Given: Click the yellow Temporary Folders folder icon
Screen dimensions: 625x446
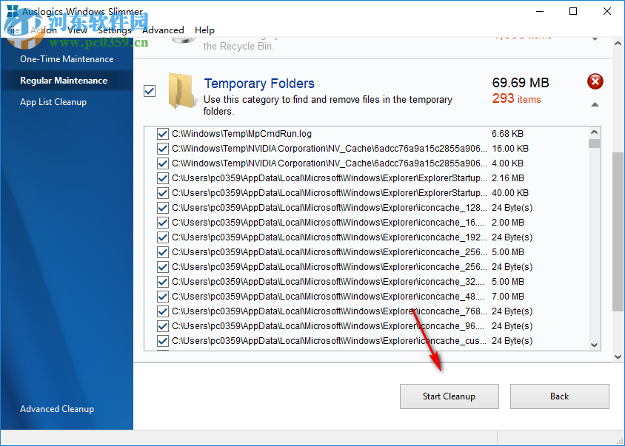Looking at the screenshot, I should (x=181, y=91).
